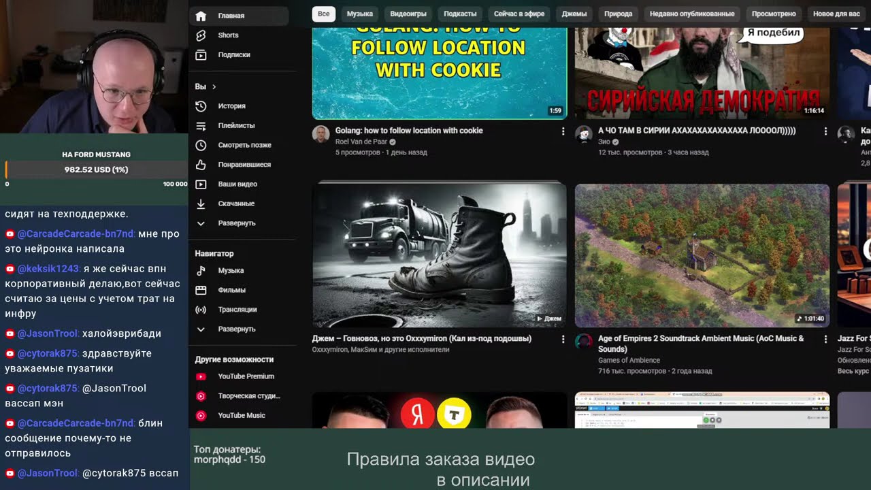Open the Музыка note icon in Навигатор
The image size is (871, 490).
point(201,271)
